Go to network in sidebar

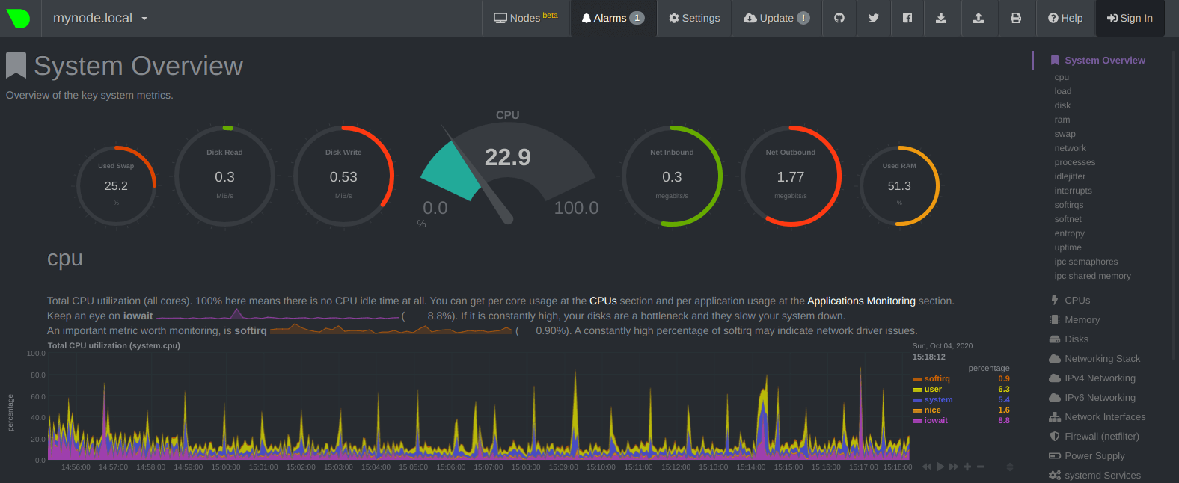tap(1071, 148)
